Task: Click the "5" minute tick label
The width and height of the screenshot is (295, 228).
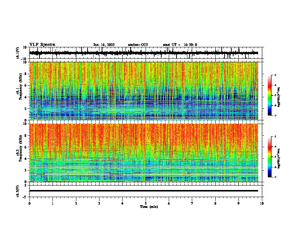Action: [x=146, y=203]
